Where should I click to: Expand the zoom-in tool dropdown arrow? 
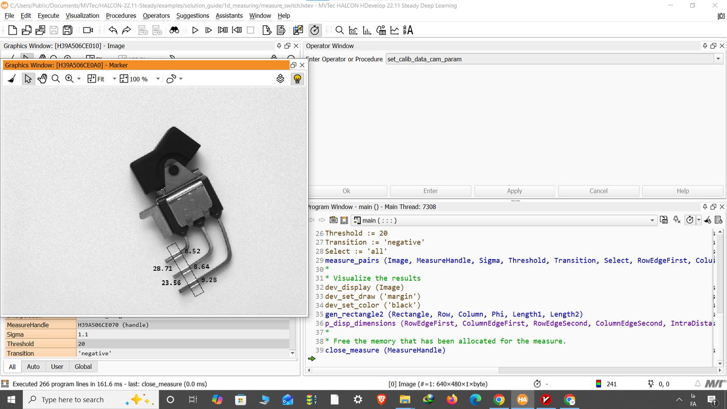(x=79, y=79)
